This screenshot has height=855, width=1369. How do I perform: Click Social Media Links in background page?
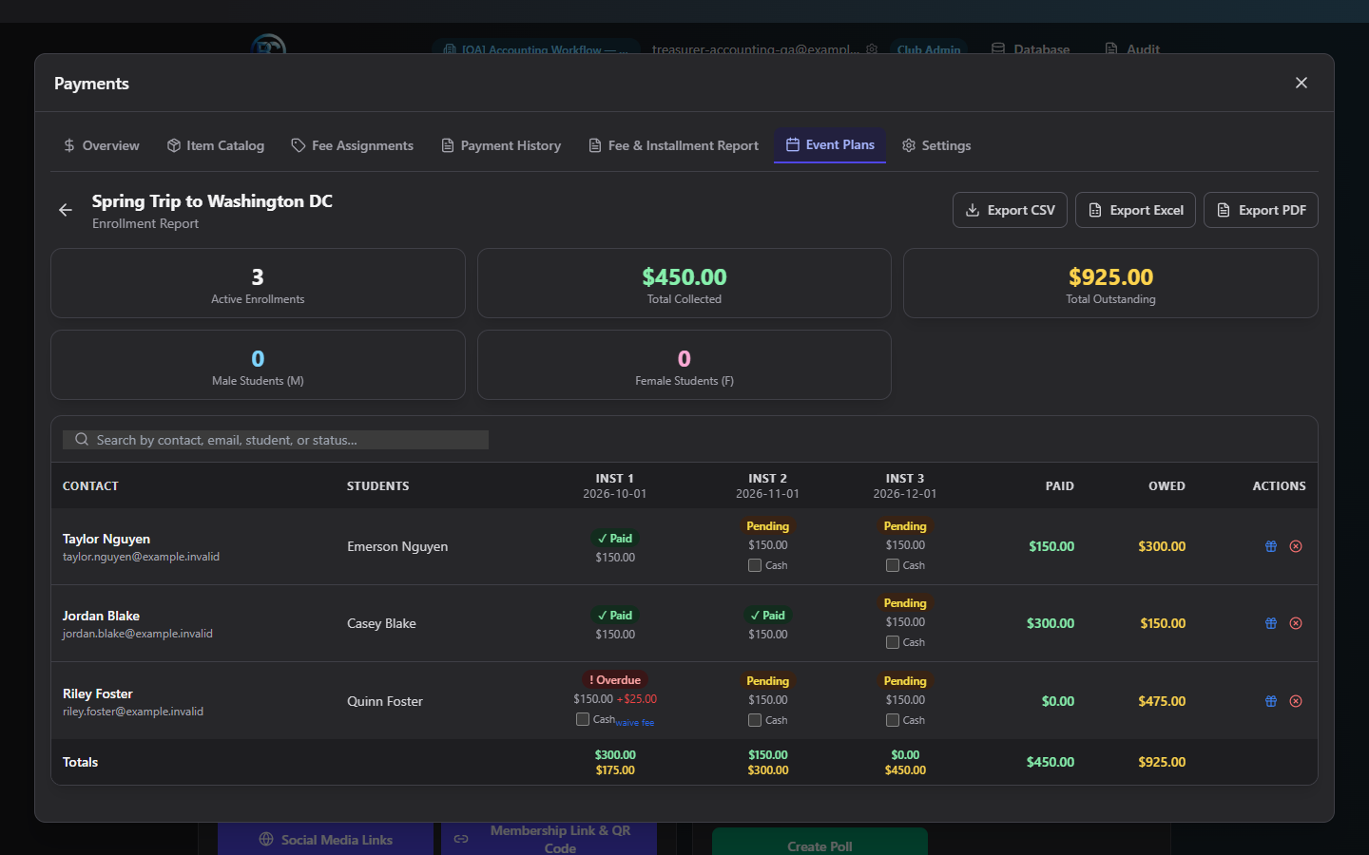point(325,840)
